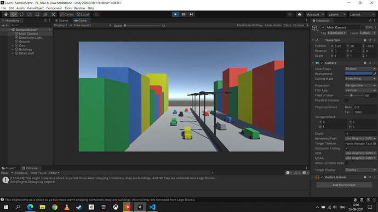Image resolution: width=378 pixels, height=212 pixels.
Task: Open Clear Flags Skybox dropdown
Action: click(360, 69)
